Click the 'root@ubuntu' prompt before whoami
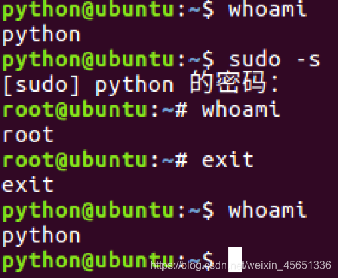Viewport: 338px width, 278px height. point(75,109)
